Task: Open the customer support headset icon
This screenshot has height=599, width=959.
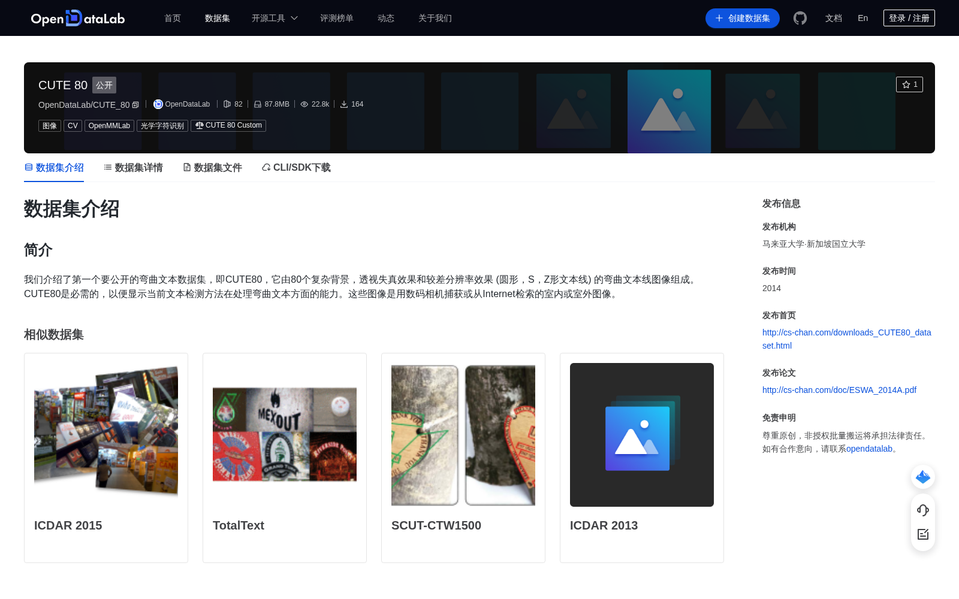Action: coord(923,510)
